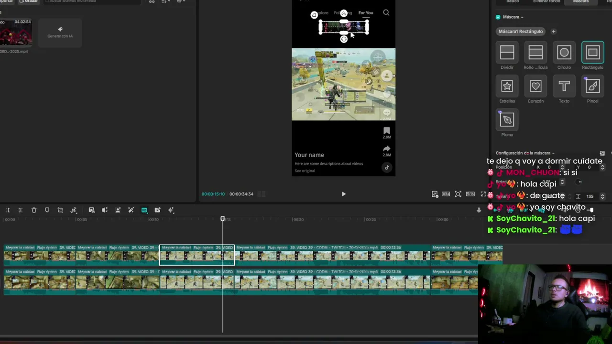The height and width of the screenshot is (344, 612).
Task: Click the mask rotation handle below rectangle
Action: coord(344,39)
